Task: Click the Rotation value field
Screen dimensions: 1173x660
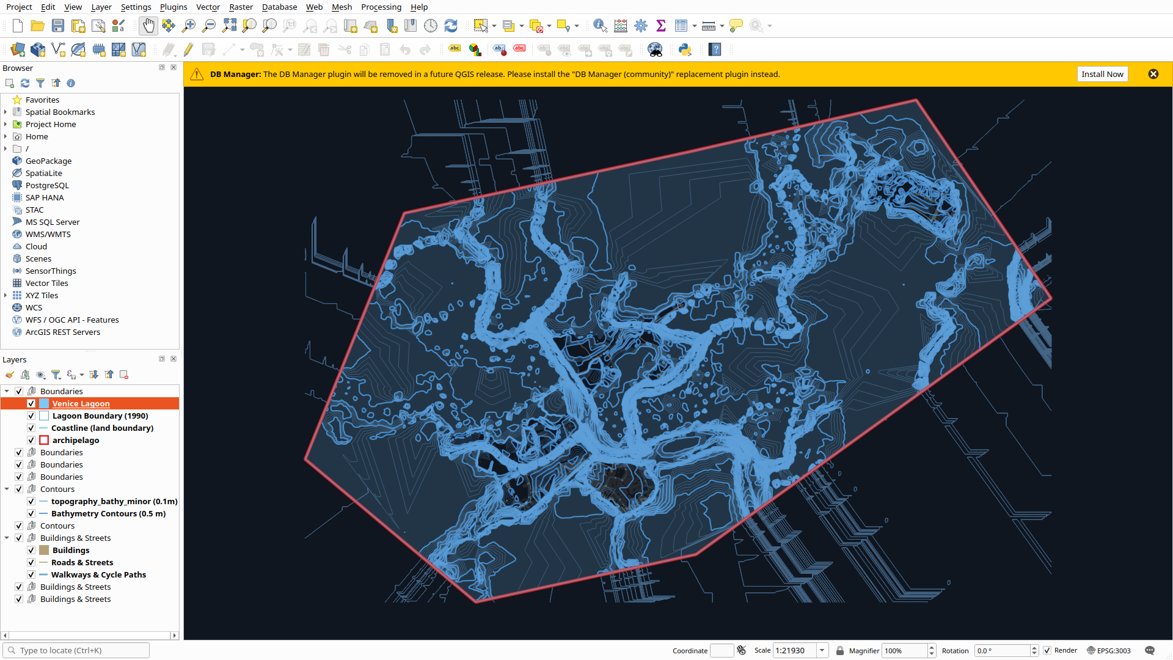Action: (1001, 651)
